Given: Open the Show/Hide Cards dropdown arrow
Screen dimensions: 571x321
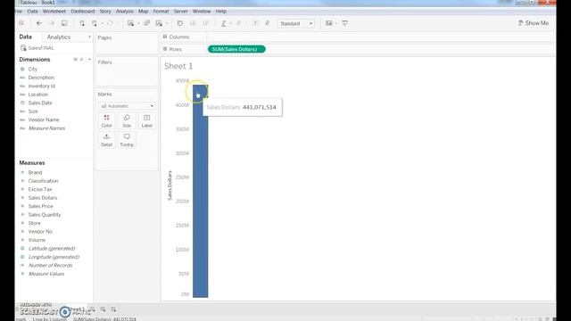Looking at the screenshot, I should pos(335,24).
